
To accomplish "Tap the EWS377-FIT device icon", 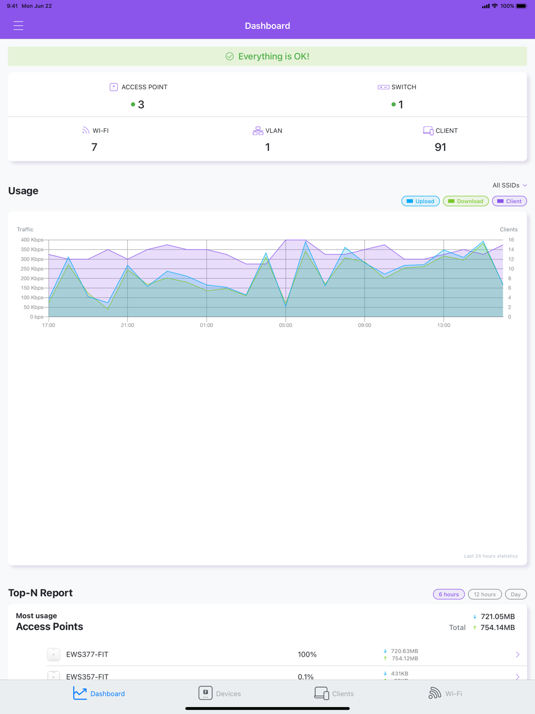I will tap(53, 654).
